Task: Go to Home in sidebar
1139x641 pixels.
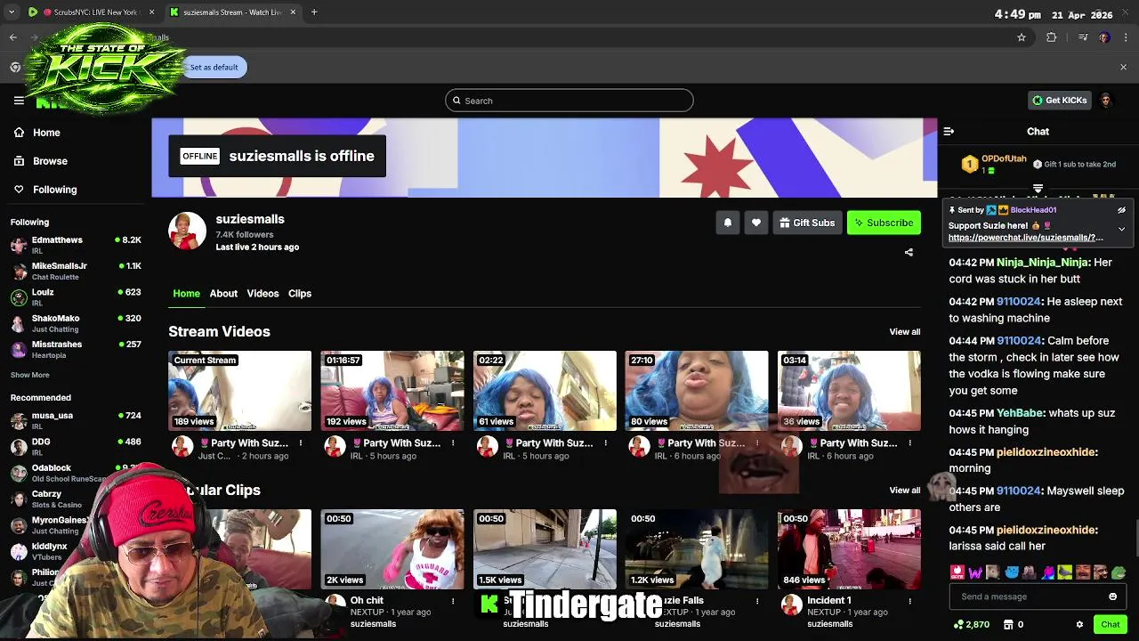Action: pyautogui.click(x=46, y=133)
